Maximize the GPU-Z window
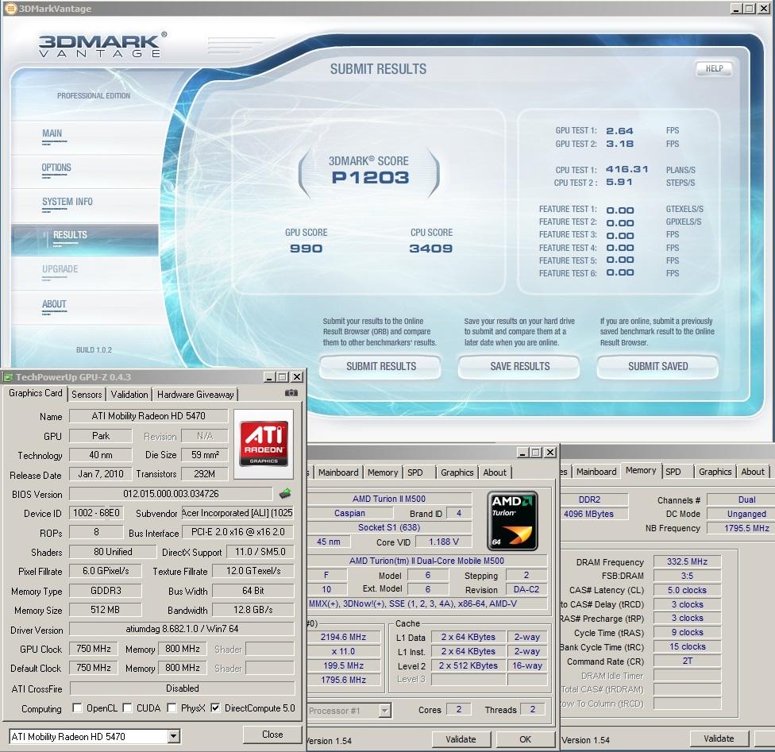The height and width of the screenshot is (752, 775). (282, 377)
